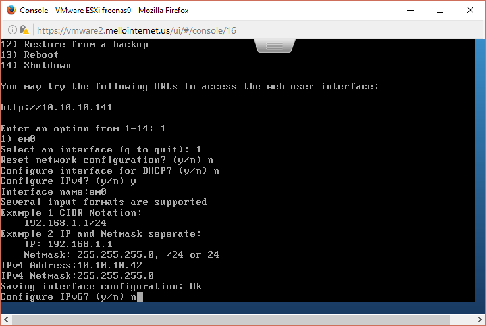This screenshot has width=486, height=326.
Task: Minimize the Firefox console window
Action: (410, 11)
